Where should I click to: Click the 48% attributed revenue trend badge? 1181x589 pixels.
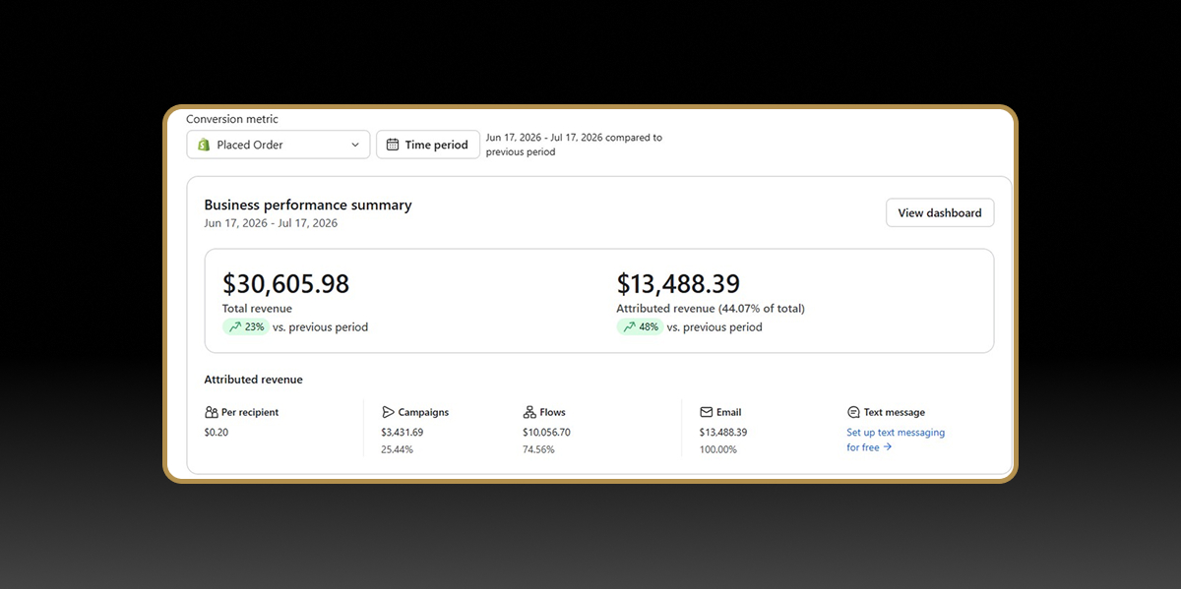640,326
